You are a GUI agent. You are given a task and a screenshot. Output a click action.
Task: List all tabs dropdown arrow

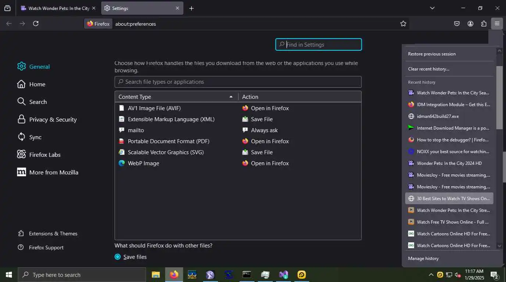pyautogui.click(x=432, y=8)
